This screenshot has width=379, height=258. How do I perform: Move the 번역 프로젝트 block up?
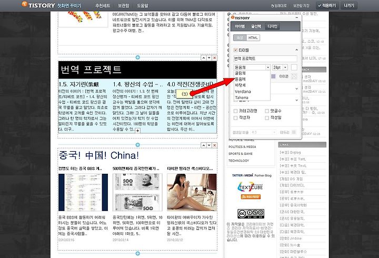(204, 58)
